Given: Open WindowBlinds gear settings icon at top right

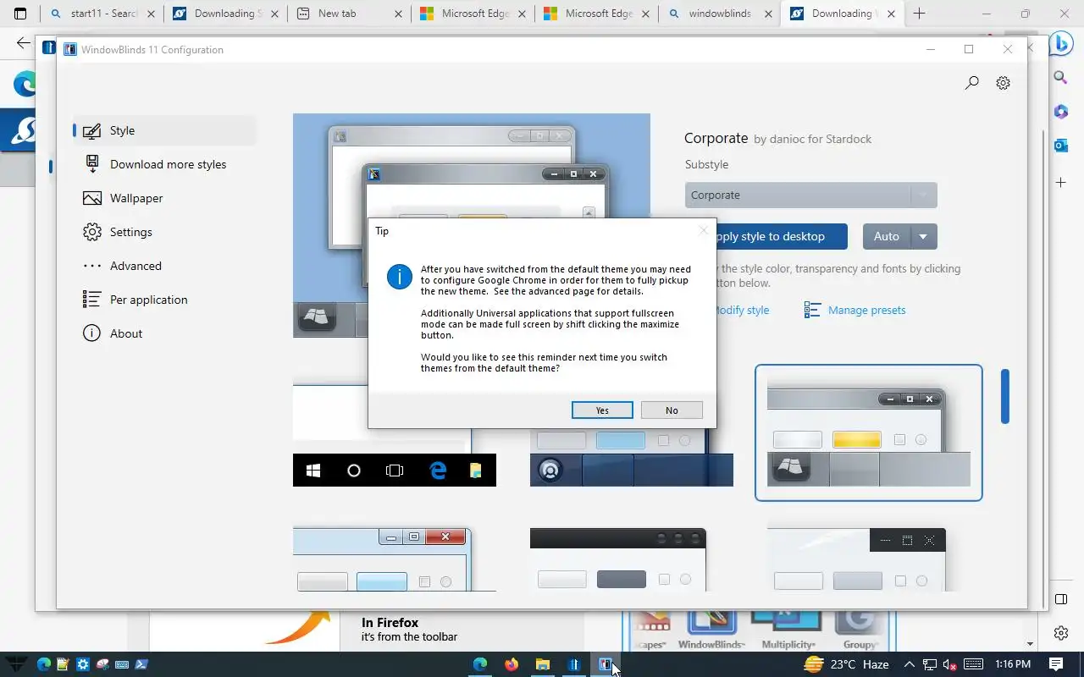Looking at the screenshot, I should 1004,83.
